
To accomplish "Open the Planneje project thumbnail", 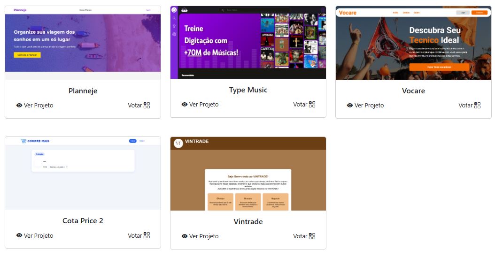I will coord(83,43).
